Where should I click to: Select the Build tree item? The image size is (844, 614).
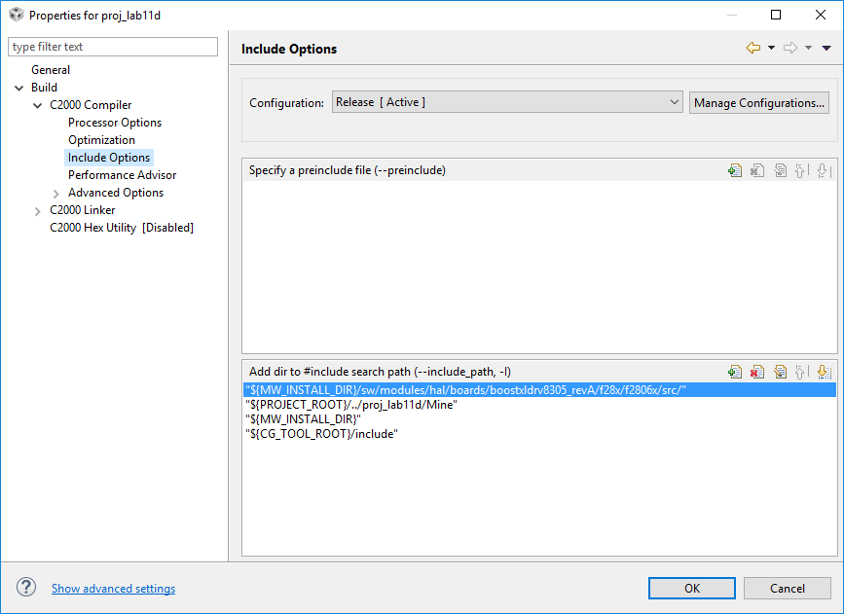[x=44, y=88]
